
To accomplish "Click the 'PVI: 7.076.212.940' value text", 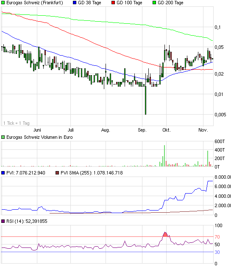I will (x=26, y=173).
